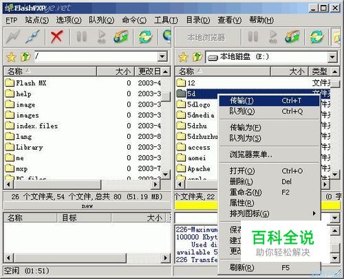Click the parent folder up icon in right pane

(x=197, y=56)
